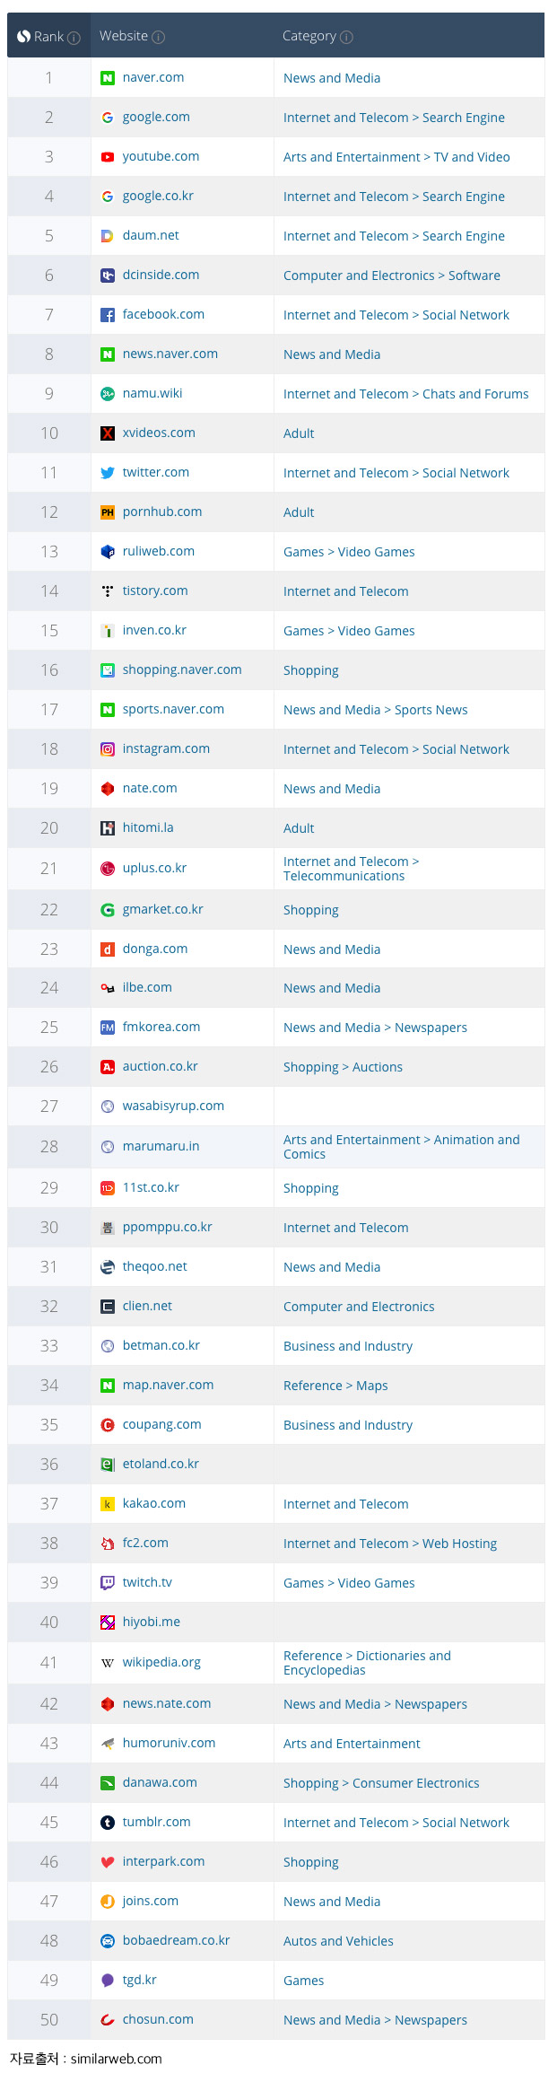Click the Tumblr favicon icon
The height and width of the screenshot is (2082, 557).
tap(108, 1823)
